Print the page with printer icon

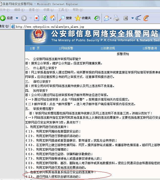(x=116, y=18)
